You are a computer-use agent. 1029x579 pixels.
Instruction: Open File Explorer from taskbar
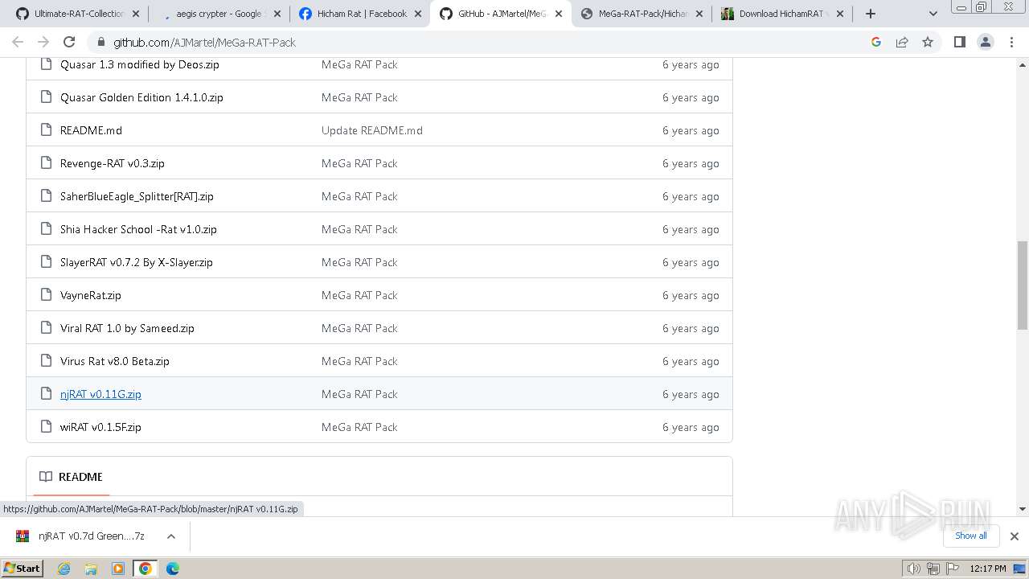tap(91, 569)
